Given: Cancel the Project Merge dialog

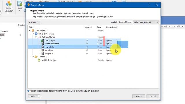Looking at the screenshot, I should pos(153,96).
